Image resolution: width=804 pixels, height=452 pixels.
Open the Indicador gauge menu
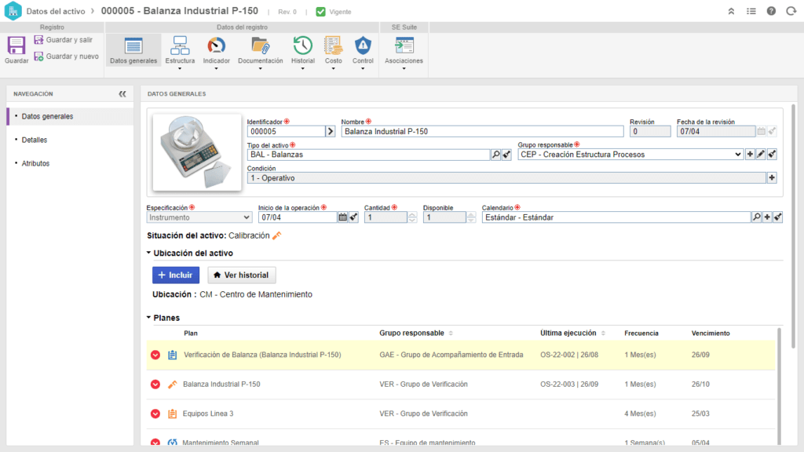(216, 50)
